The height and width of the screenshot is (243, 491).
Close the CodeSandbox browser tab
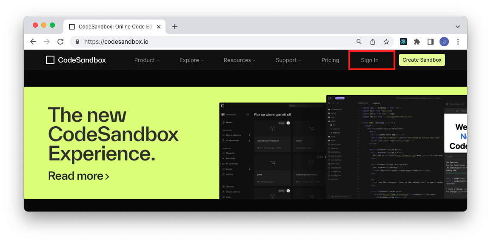[159, 27]
